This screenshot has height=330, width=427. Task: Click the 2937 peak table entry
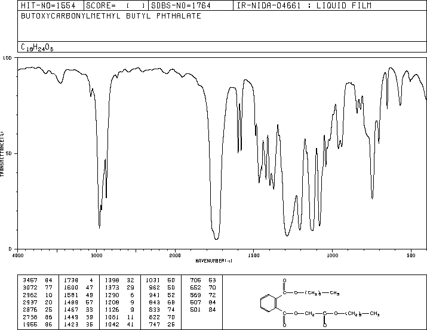click(x=38, y=302)
